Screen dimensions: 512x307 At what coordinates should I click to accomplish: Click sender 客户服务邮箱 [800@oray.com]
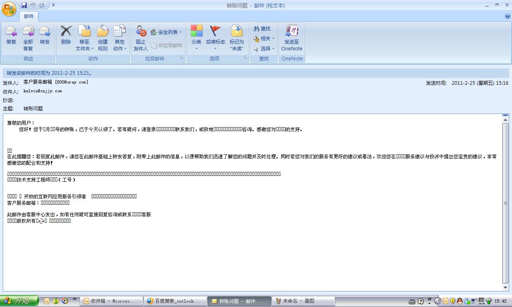click(56, 82)
